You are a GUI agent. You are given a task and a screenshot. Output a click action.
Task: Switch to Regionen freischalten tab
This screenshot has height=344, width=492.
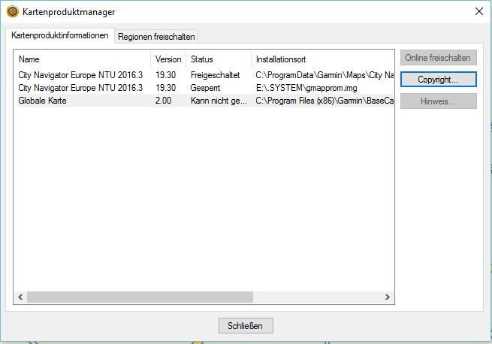156,37
